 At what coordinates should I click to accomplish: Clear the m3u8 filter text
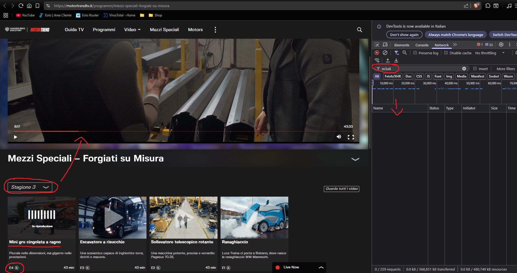pos(464,69)
